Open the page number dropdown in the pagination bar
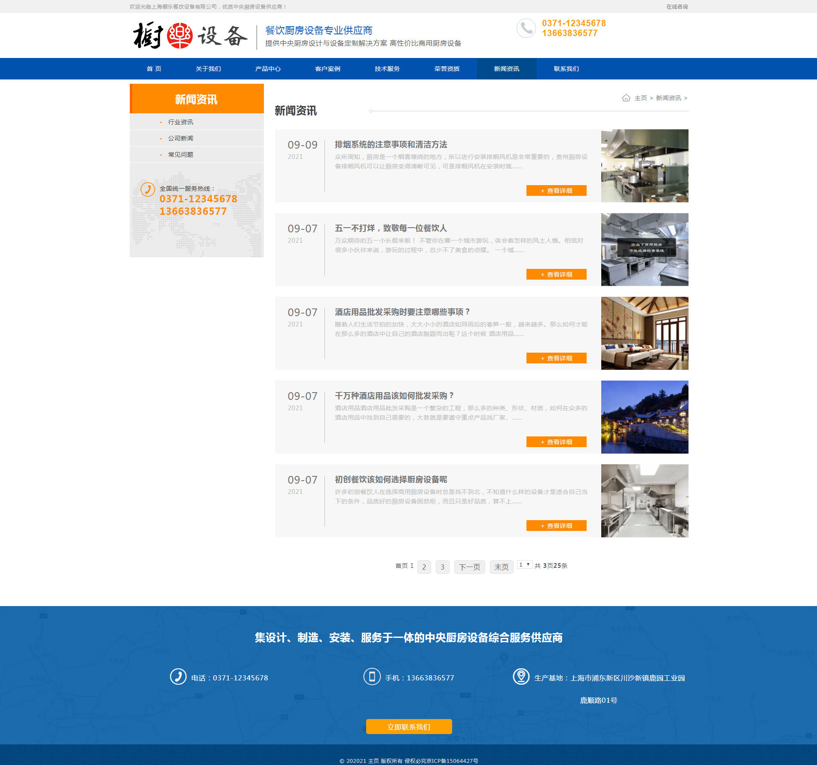 click(x=524, y=564)
